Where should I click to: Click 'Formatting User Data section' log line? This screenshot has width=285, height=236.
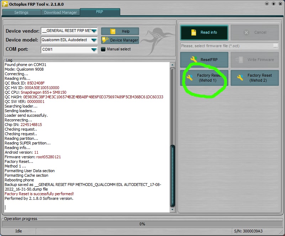(x=30, y=171)
